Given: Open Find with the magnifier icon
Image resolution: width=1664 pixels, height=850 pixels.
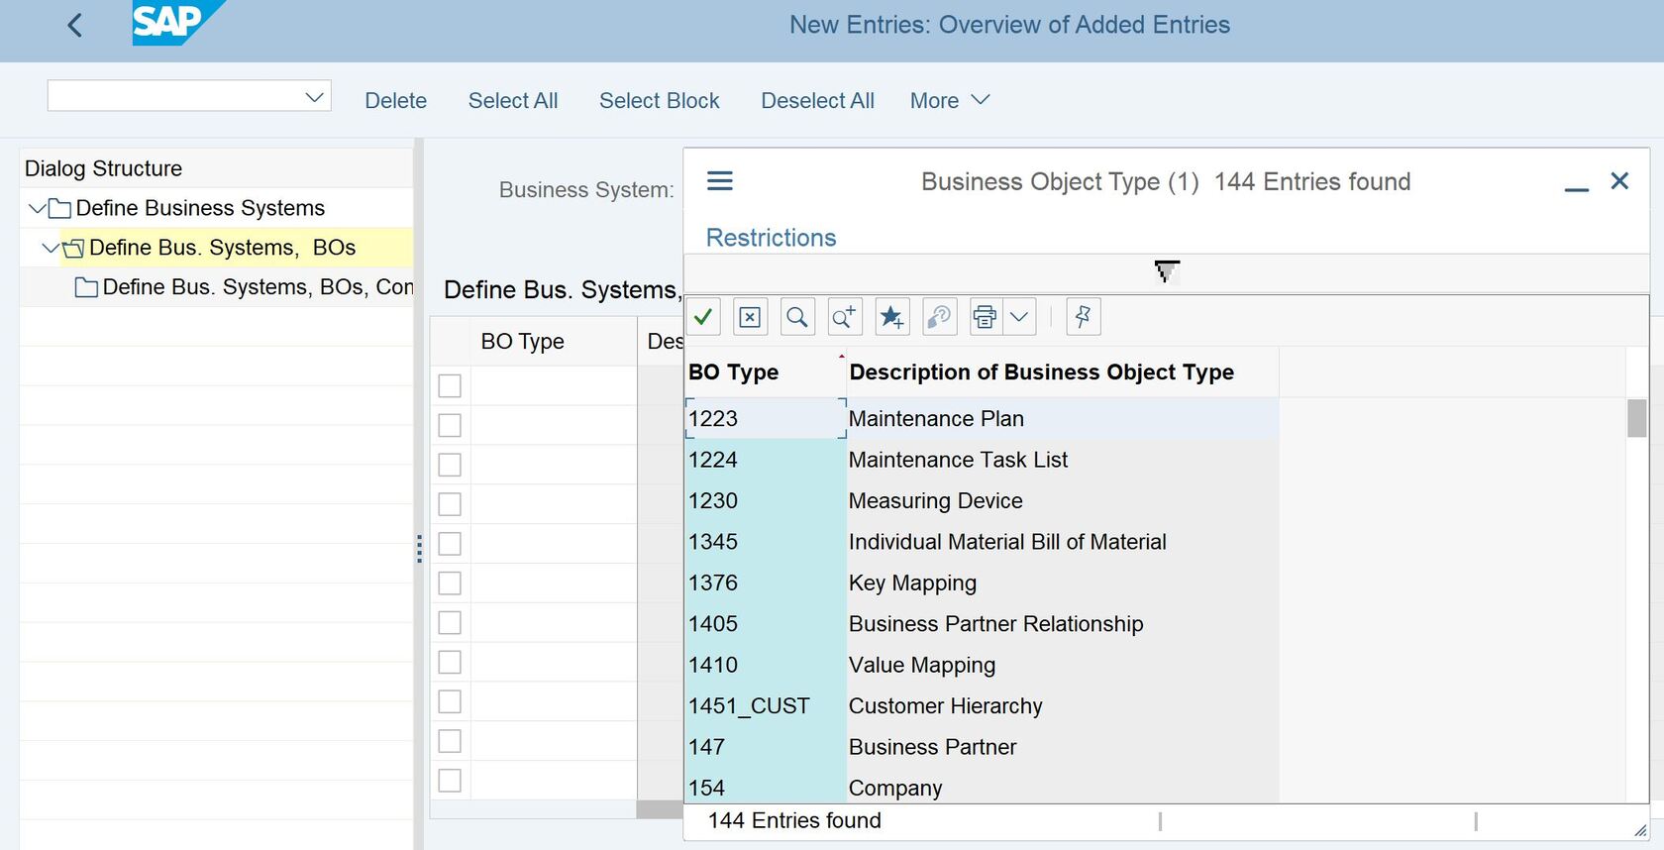Looking at the screenshot, I should (796, 317).
